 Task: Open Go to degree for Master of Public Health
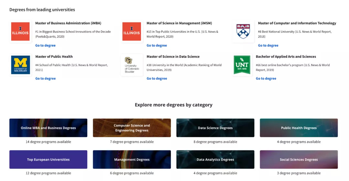45,79
